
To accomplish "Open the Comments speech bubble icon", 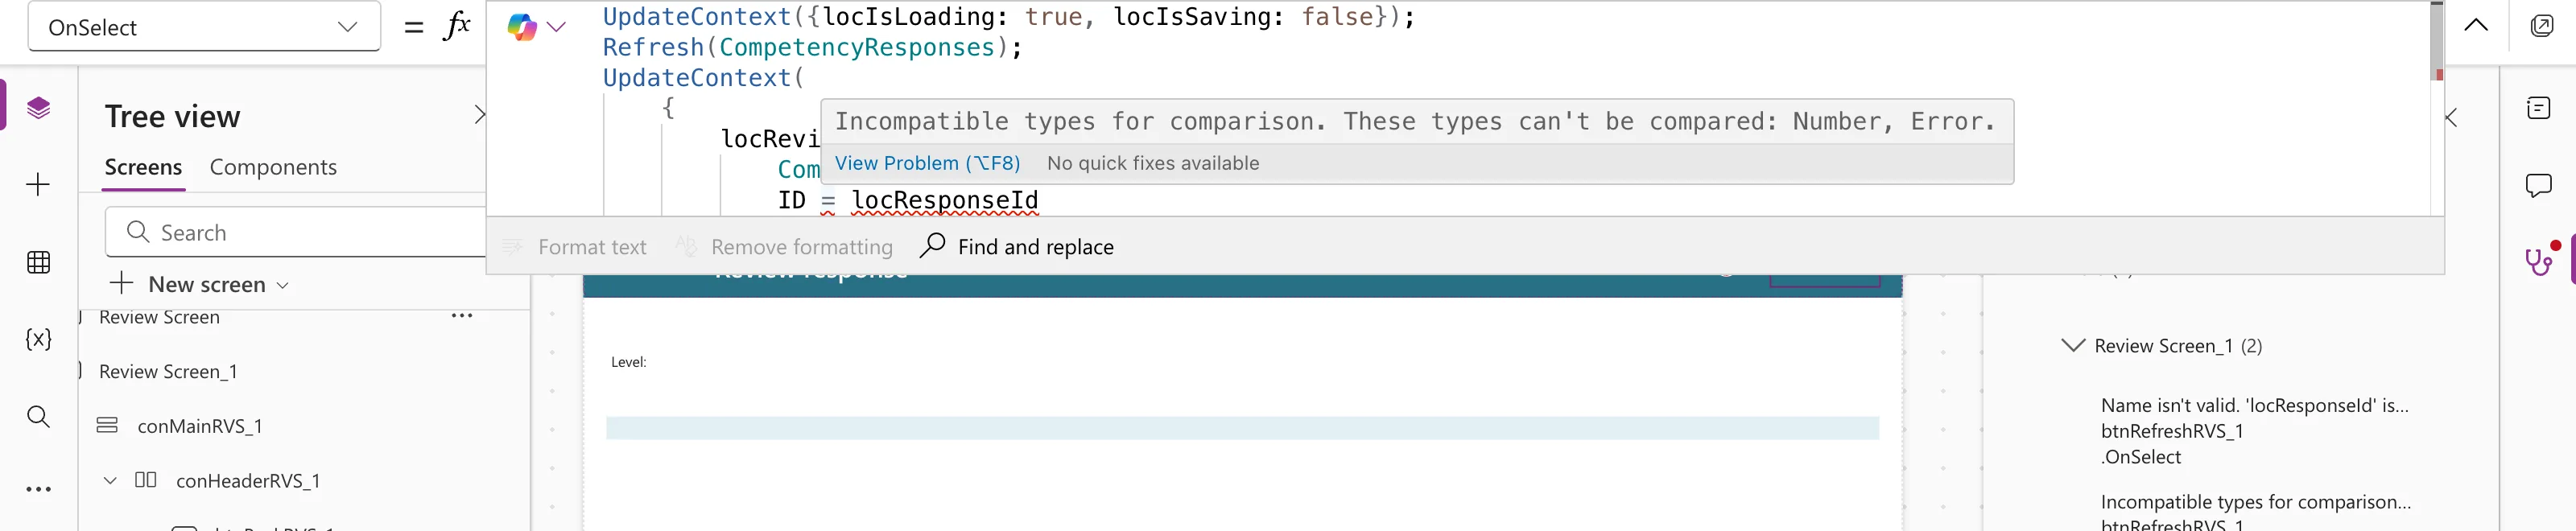I will pos(2538,185).
